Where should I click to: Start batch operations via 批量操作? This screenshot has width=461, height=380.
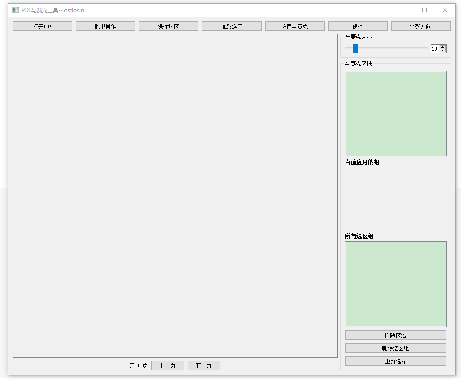105,25
